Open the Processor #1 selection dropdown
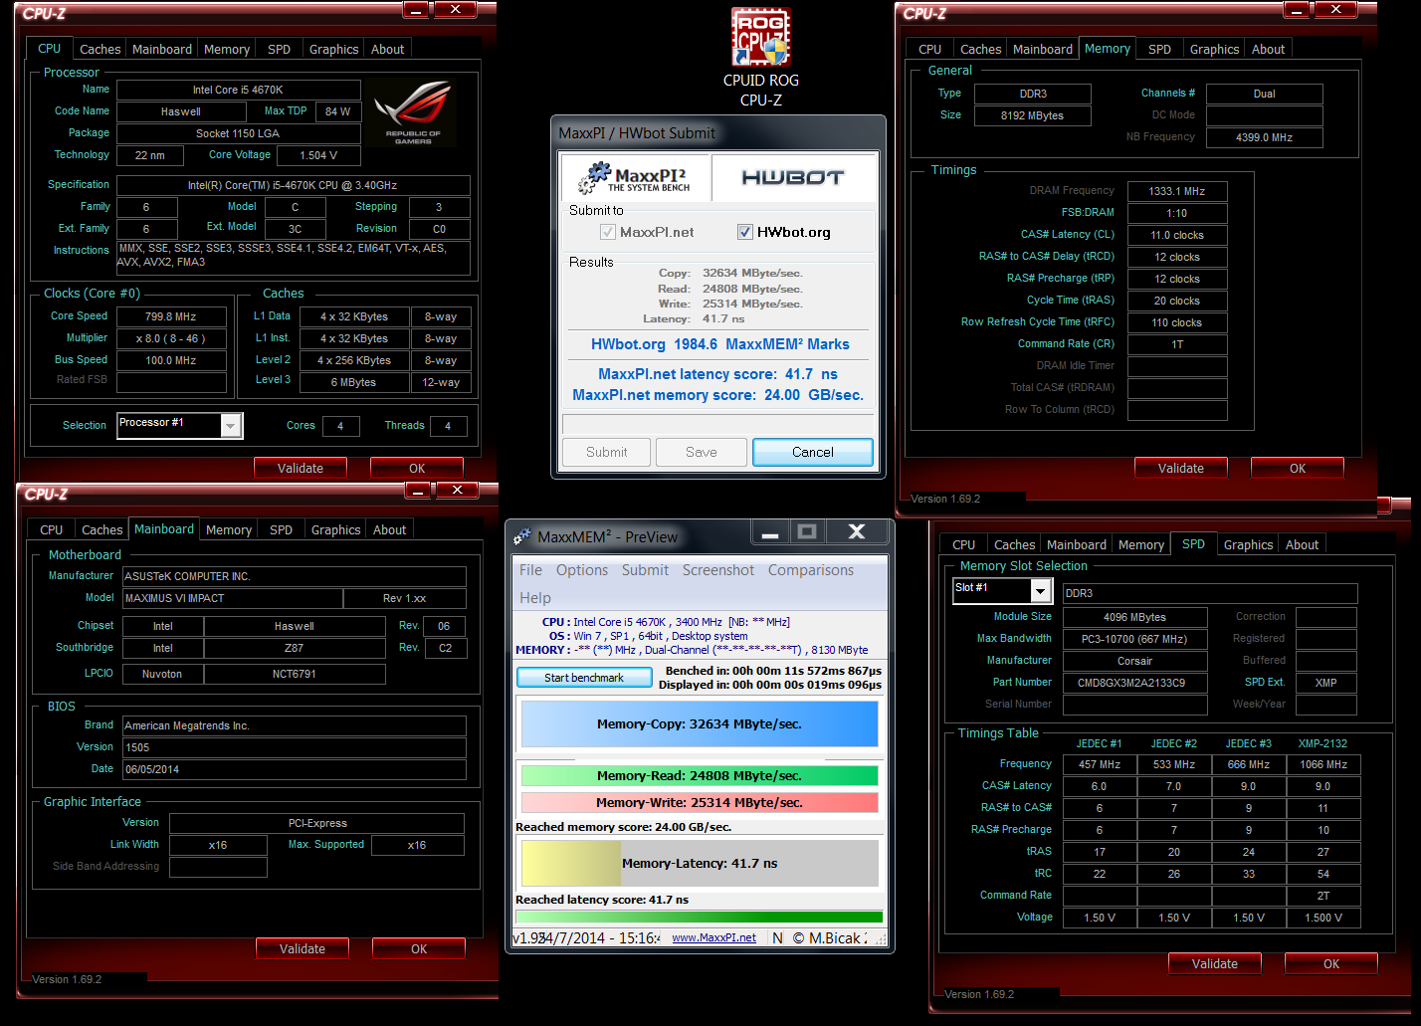This screenshot has height=1026, width=1421. click(x=231, y=426)
